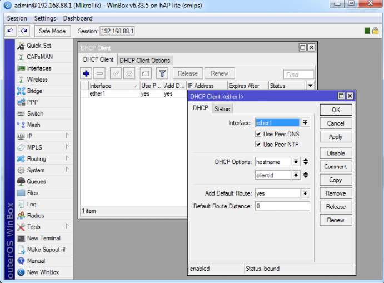Open the filter funnel icon
The width and height of the screenshot is (384, 283).
point(162,73)
